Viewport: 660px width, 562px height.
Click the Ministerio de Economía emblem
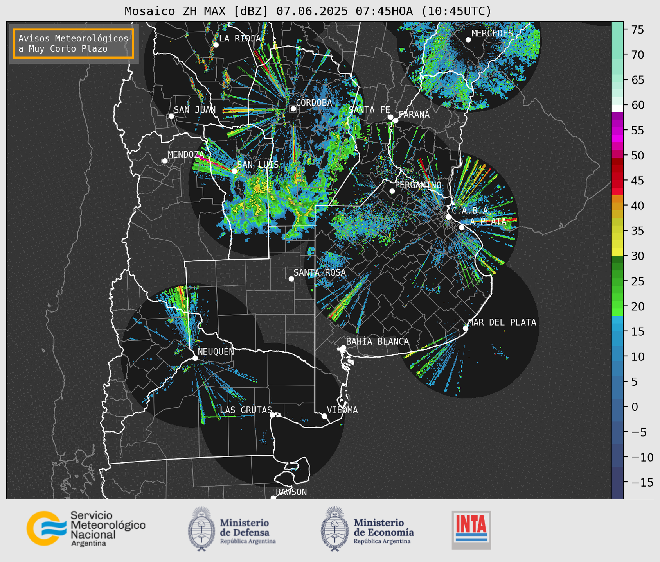pyautogui.click(x=334, y=529)
